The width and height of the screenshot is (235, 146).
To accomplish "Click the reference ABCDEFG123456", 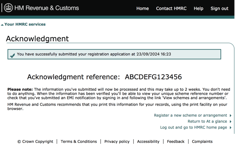I will click(x=153, y=77).
